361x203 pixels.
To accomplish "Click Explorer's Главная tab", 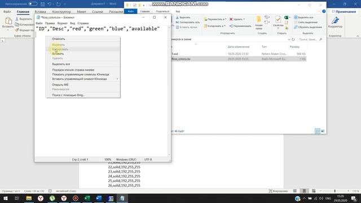I will (145, 11).
